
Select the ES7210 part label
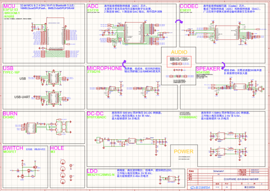click(x=93, y=10)
